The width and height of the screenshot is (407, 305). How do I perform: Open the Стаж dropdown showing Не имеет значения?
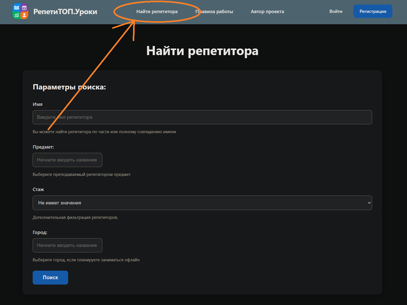[x=202, y=203]
